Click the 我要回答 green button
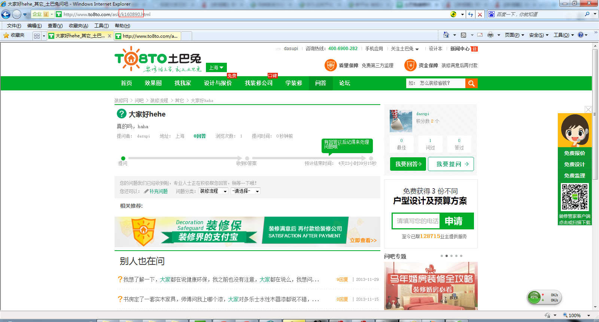 (x=408, y=164)
